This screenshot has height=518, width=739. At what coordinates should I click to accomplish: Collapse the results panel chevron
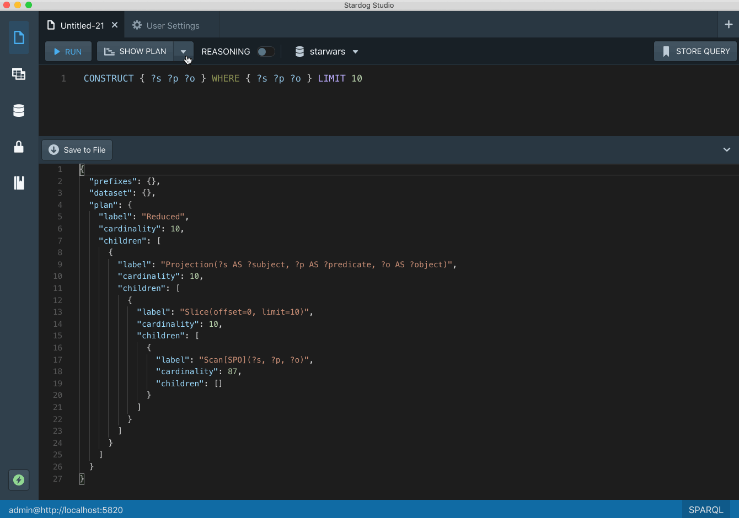pyautogui.click(x=726, y=150)
